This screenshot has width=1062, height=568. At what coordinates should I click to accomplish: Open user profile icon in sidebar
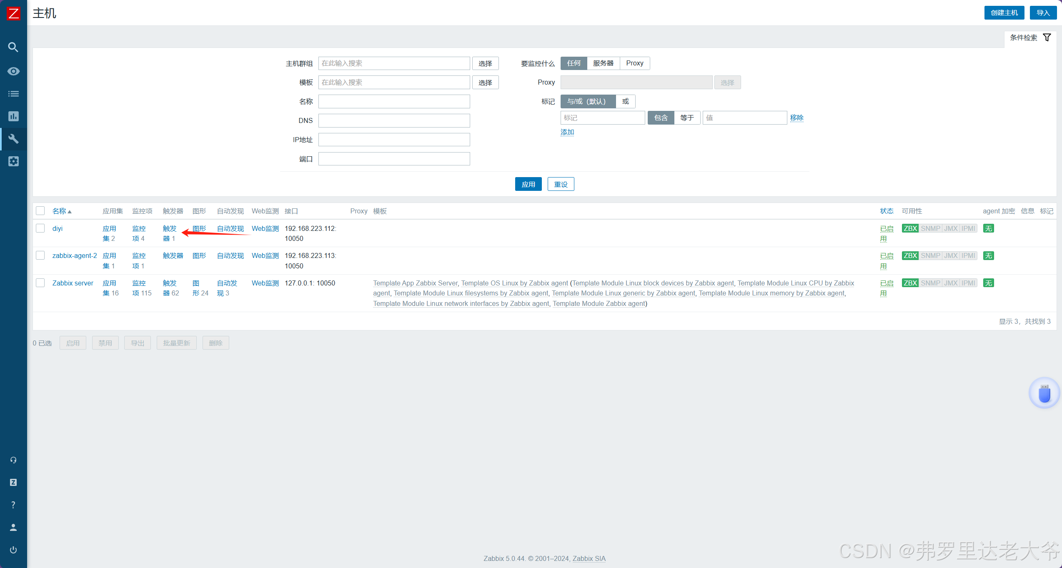[13, 527]
